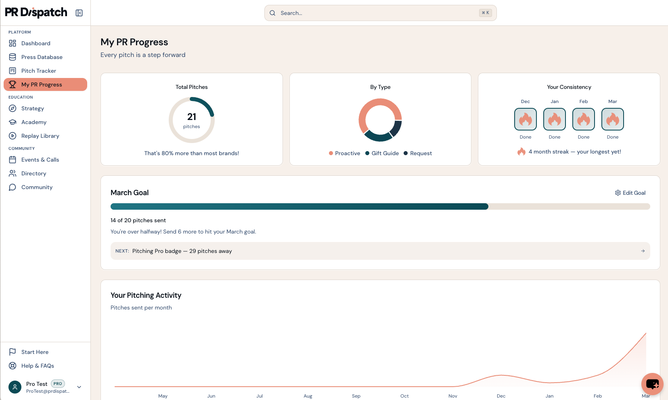Click the Request legend entry
This screenshot has height=400, width=668.
point(418,153)
